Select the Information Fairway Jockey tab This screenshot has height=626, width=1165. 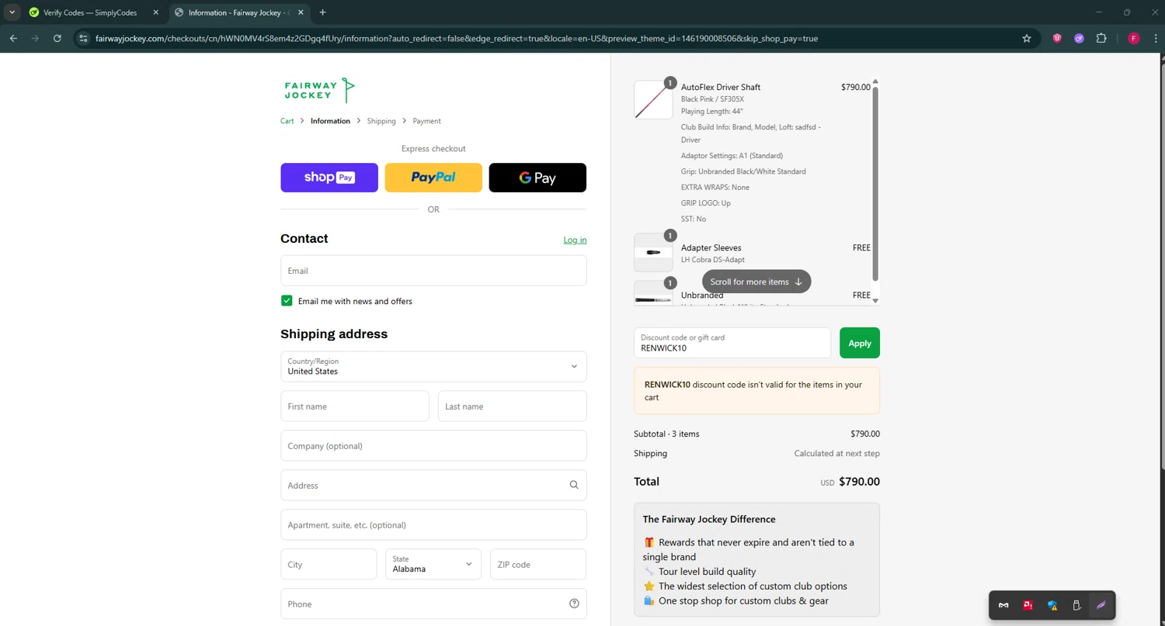coord(238,12)
